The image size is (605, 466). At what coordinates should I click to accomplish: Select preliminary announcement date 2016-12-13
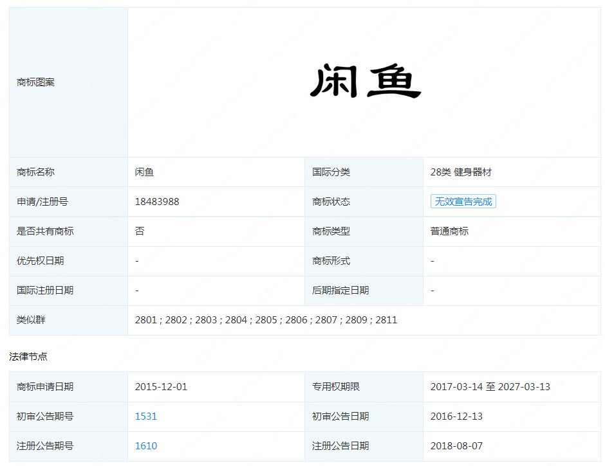456,417
